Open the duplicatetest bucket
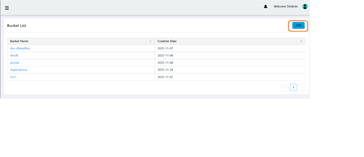This screenshot has width=364, height=157. point(19,70)
